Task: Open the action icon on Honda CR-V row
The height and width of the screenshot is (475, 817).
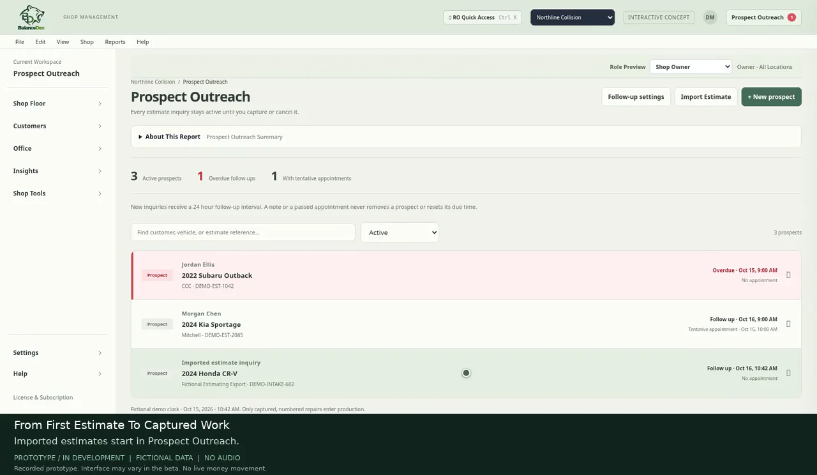Action: tap(788, 373)
